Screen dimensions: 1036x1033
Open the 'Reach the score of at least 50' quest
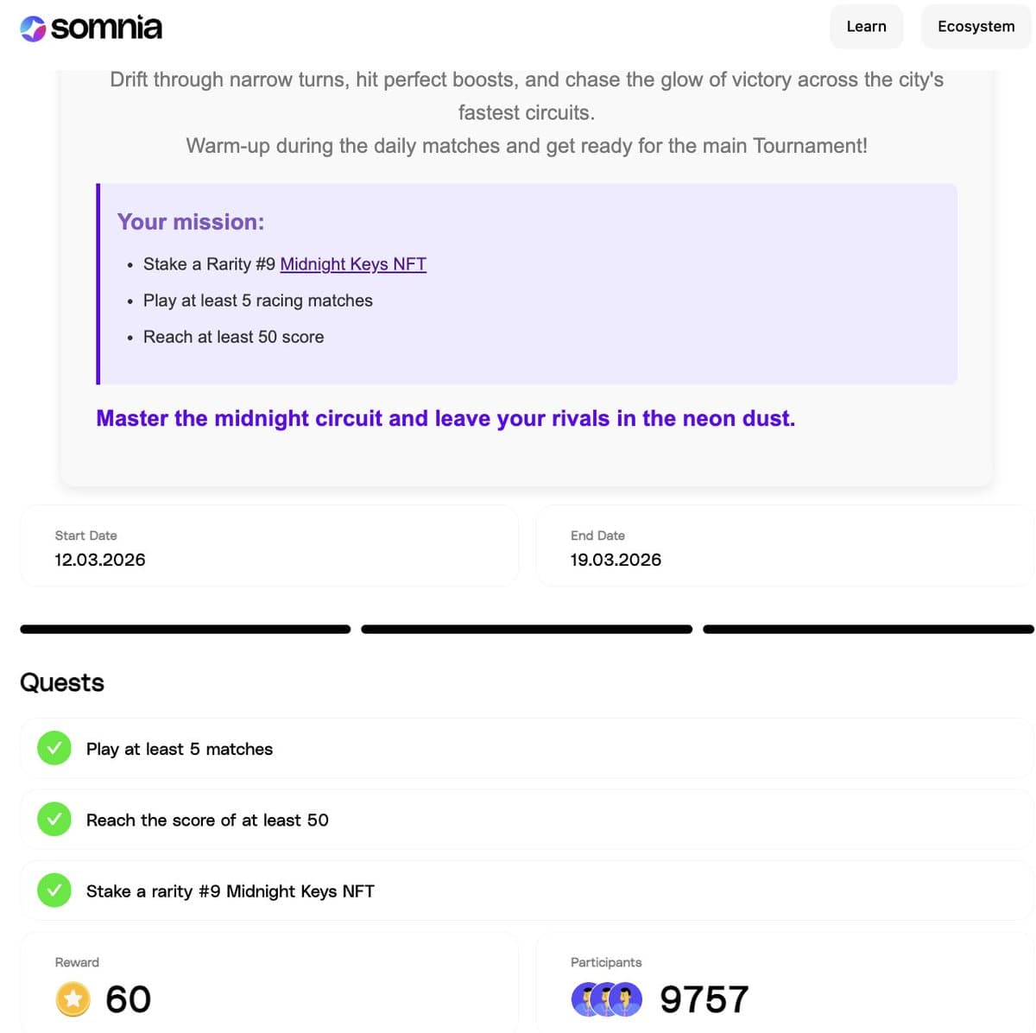coord(207,820)
